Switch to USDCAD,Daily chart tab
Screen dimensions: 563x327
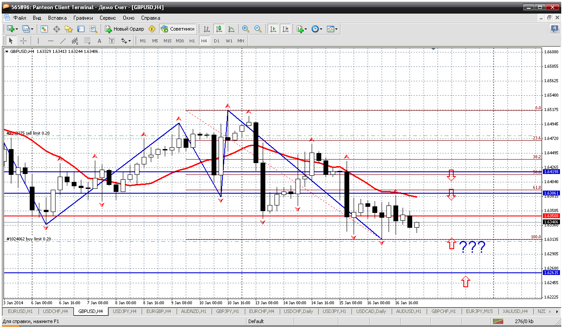click(371, 311)
